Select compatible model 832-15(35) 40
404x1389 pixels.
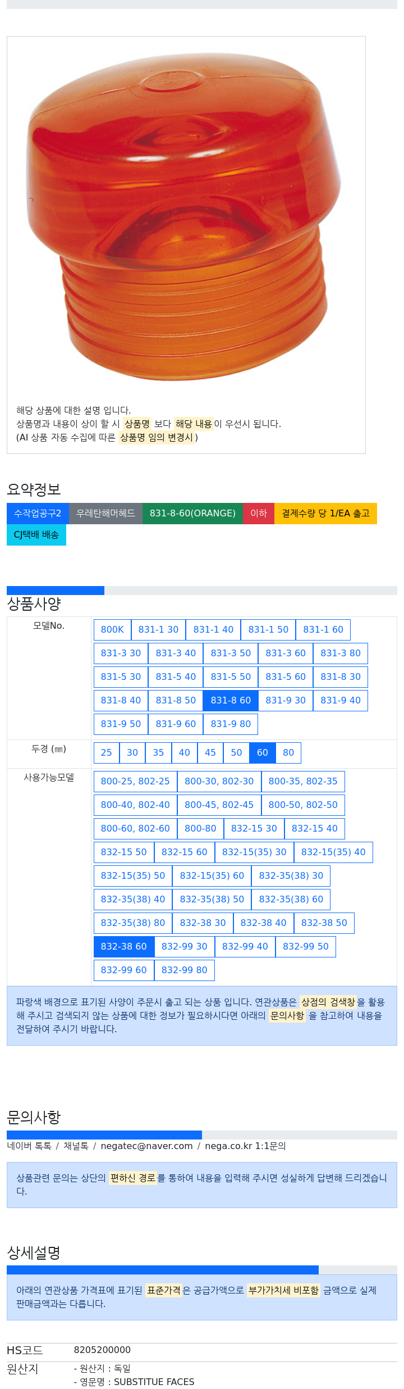point(333,852)
